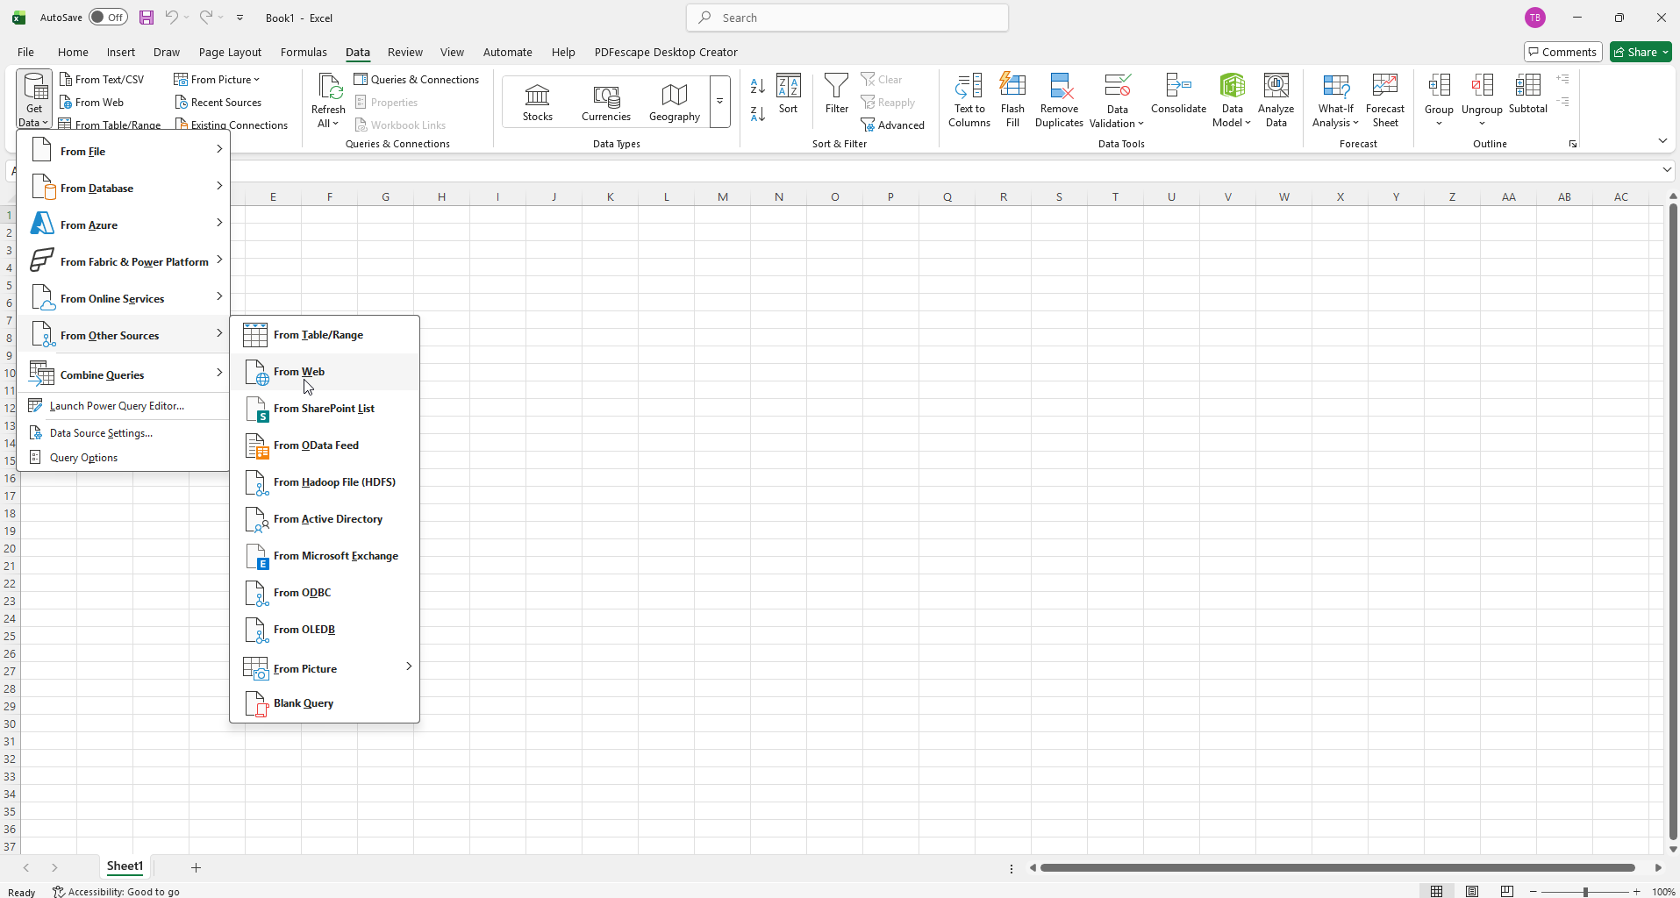Image resolution: width=1680 pixels, height=898 pixels.
Task: Open the Home tab
Action: [x=73, y=52]
